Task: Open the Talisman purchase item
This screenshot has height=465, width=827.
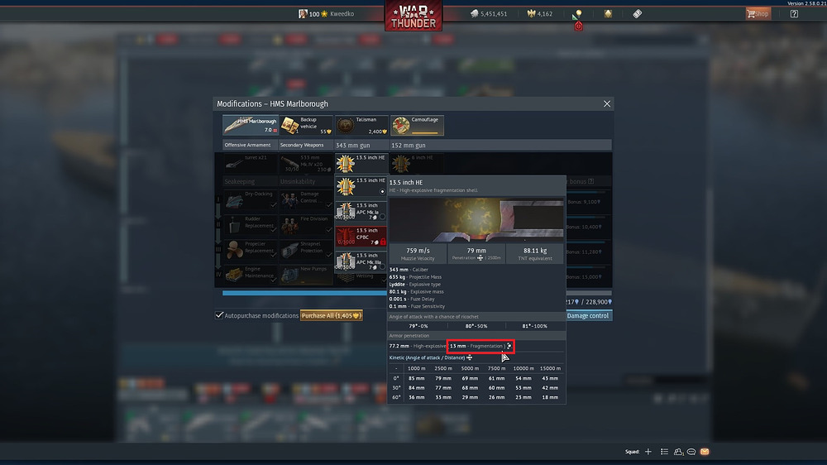Action: [x=362, y=126]
